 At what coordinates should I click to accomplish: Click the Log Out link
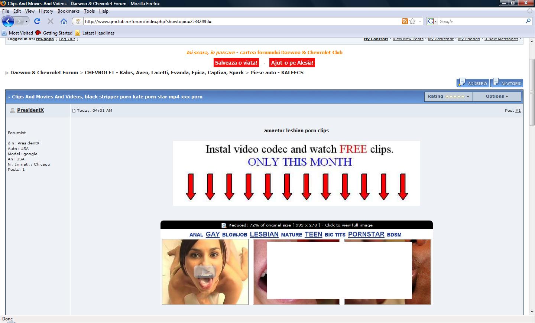(x=67, y=39)
